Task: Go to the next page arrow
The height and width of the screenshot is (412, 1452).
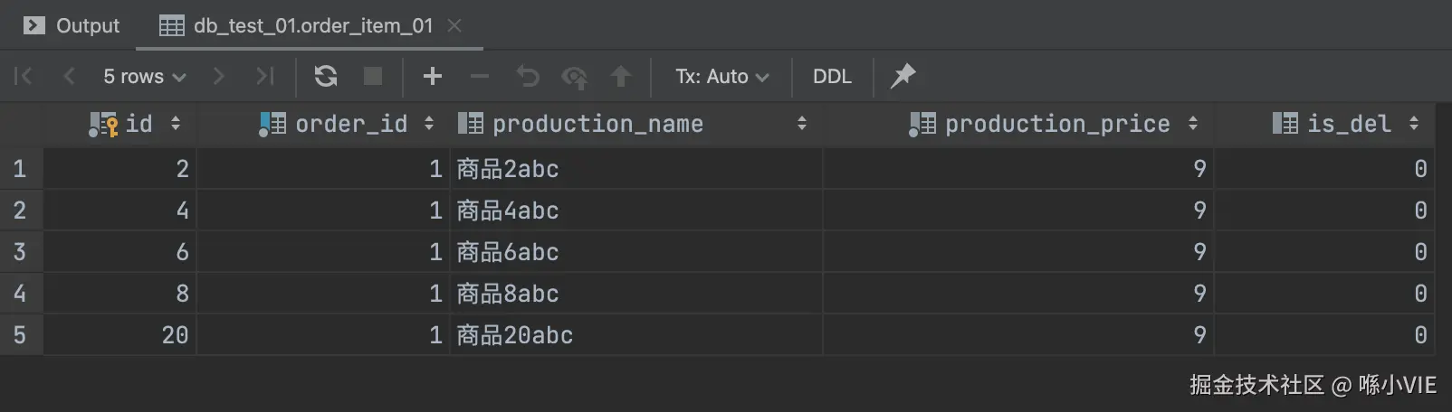Action: 218,76
